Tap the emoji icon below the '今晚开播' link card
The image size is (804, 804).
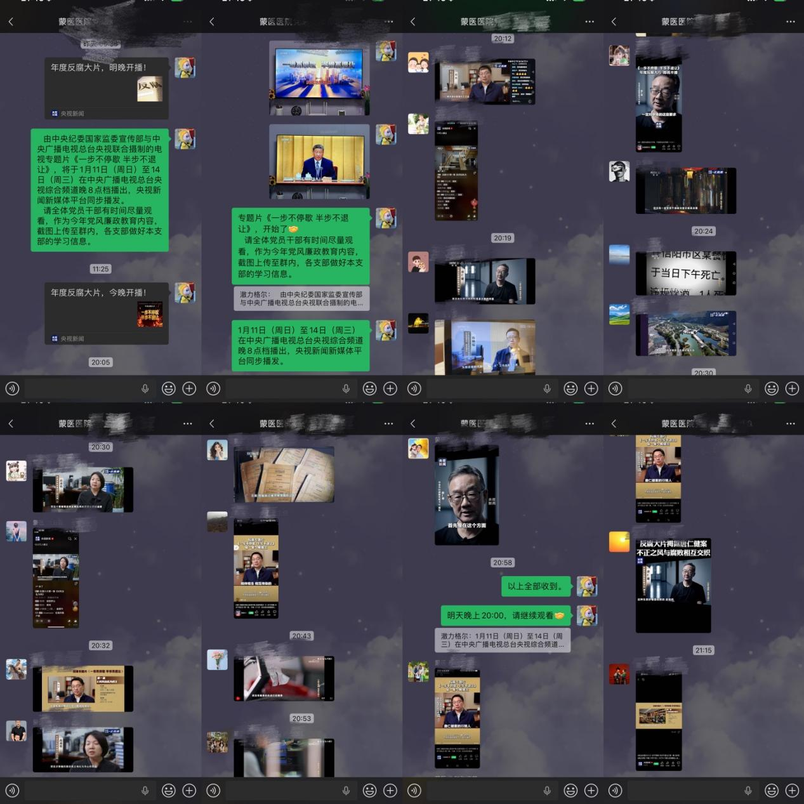pos(168,388)
